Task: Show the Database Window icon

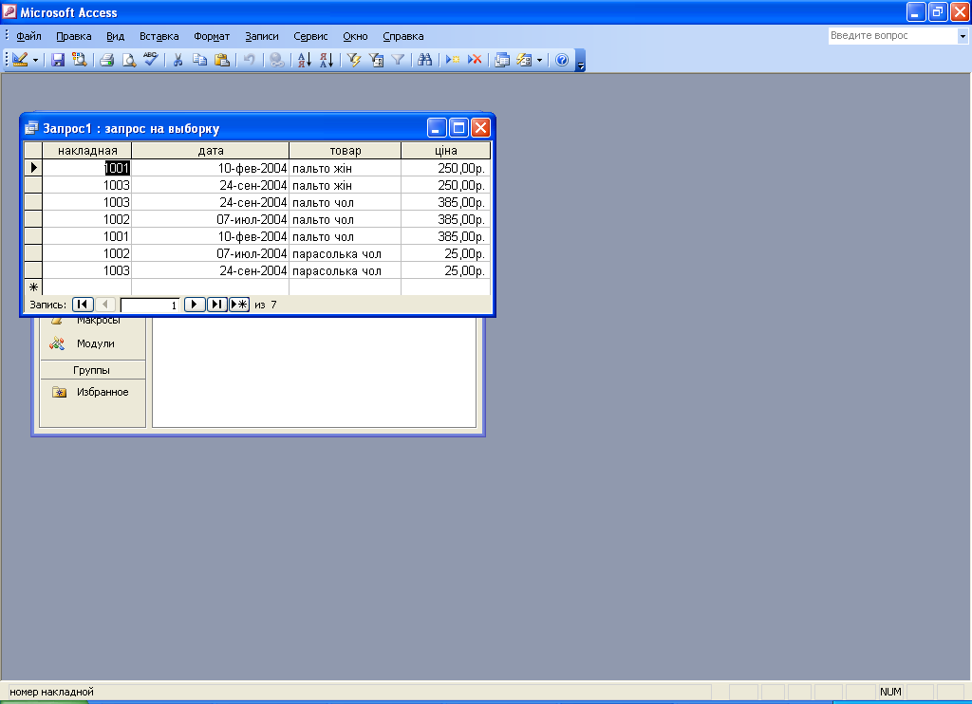Action: click(502, 60)
